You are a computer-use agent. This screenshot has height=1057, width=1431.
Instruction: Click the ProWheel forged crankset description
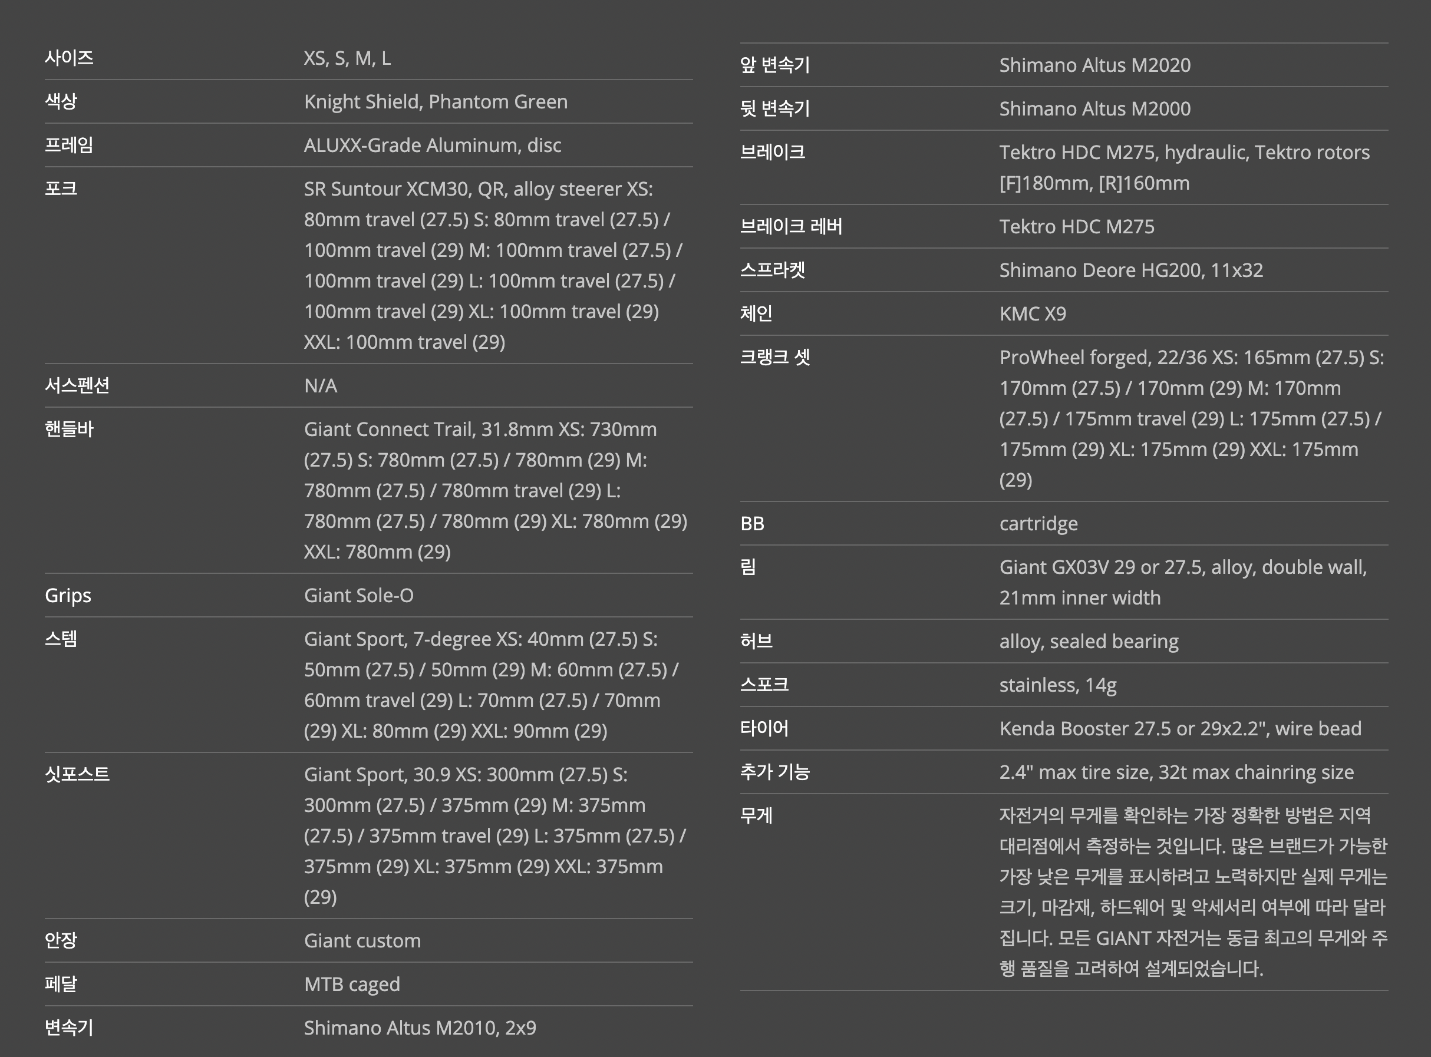click(1192, 419)
